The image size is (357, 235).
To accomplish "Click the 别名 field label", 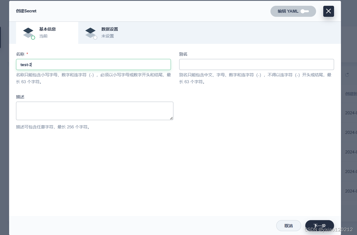I will 183,54.
